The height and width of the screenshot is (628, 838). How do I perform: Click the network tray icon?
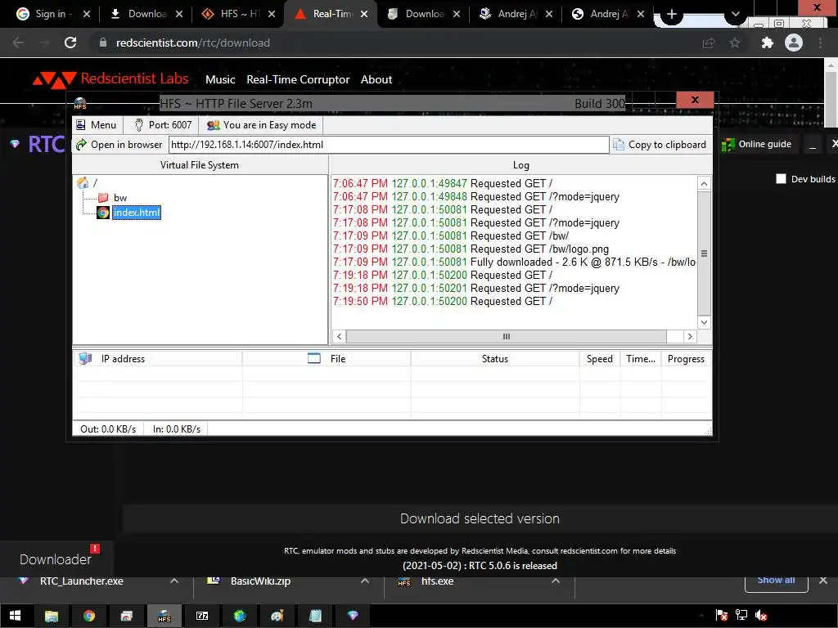pos(741,616)
